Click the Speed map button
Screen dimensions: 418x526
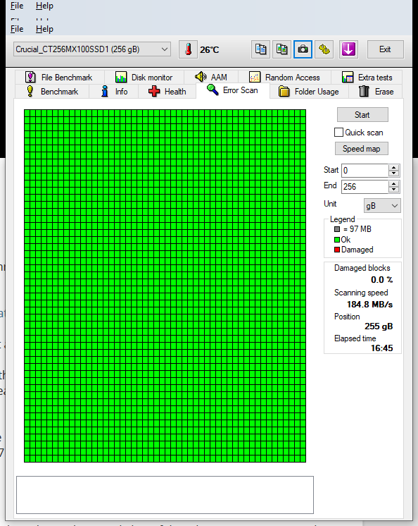(362, 149)
